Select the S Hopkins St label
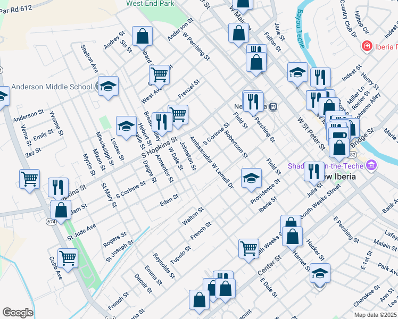The width and height of the screenshot is (398, 319). point(160,147)
